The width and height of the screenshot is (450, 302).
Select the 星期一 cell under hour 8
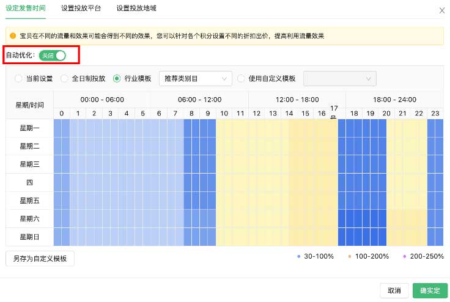pyautogui.click(x=191, y=128)
